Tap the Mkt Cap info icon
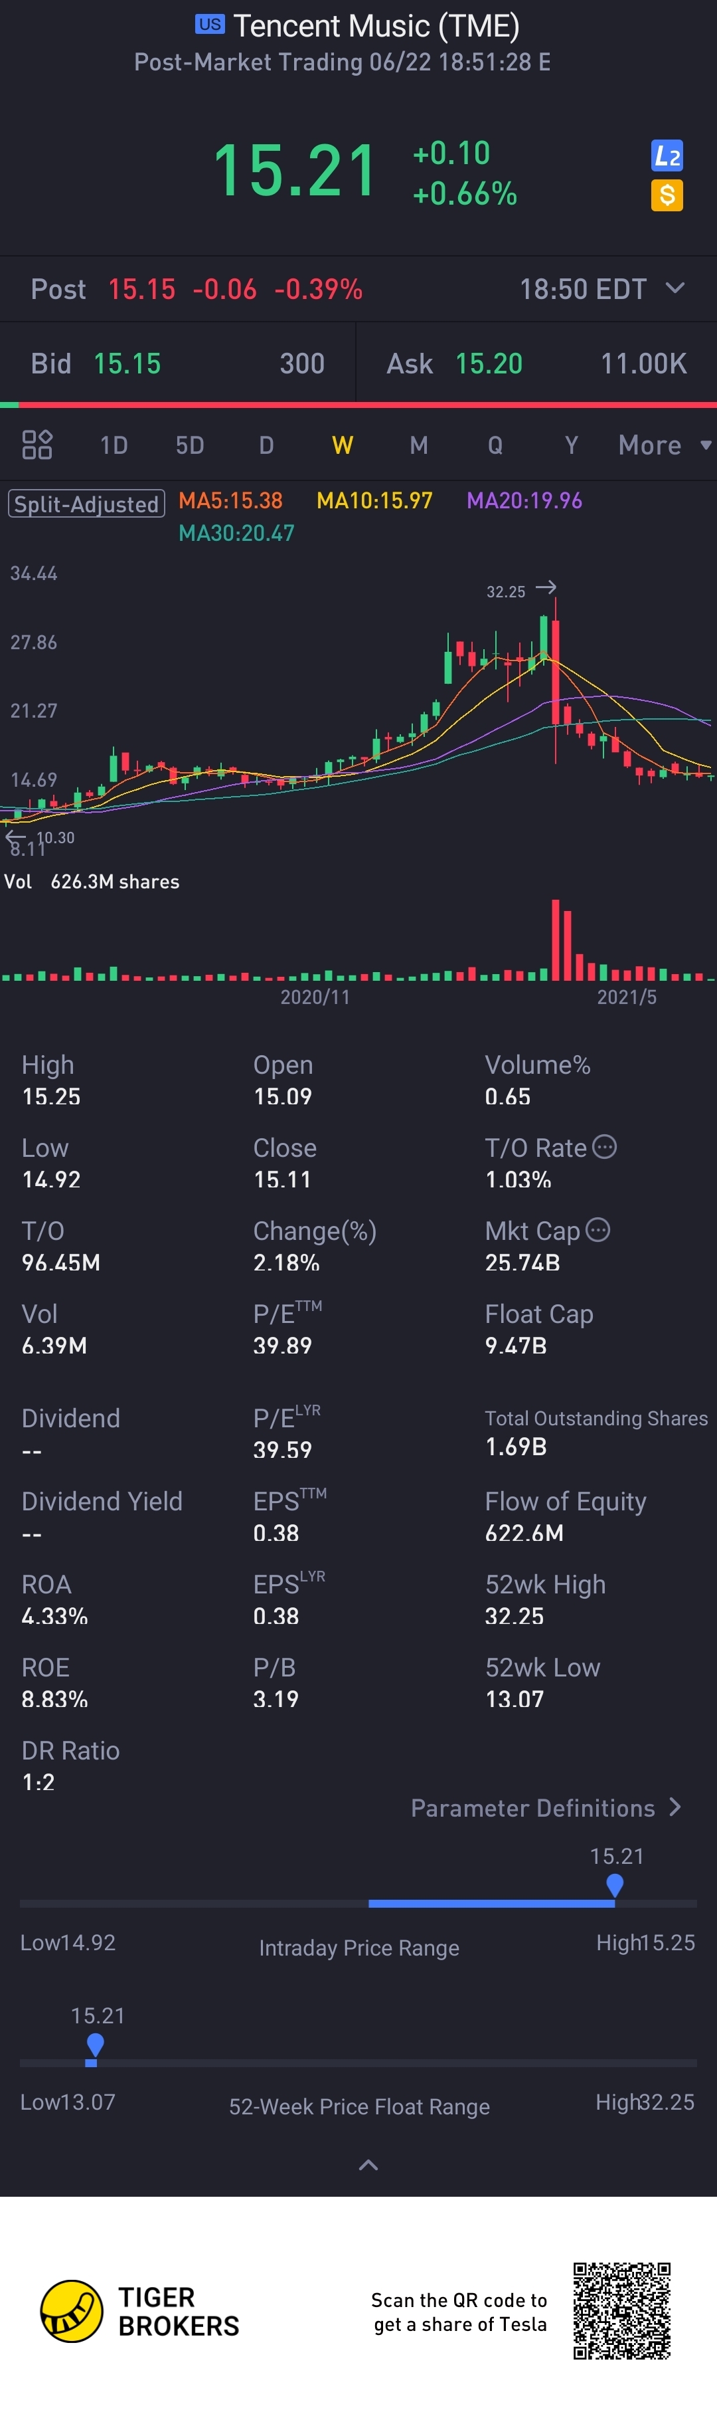 (x=597, y=1229)
